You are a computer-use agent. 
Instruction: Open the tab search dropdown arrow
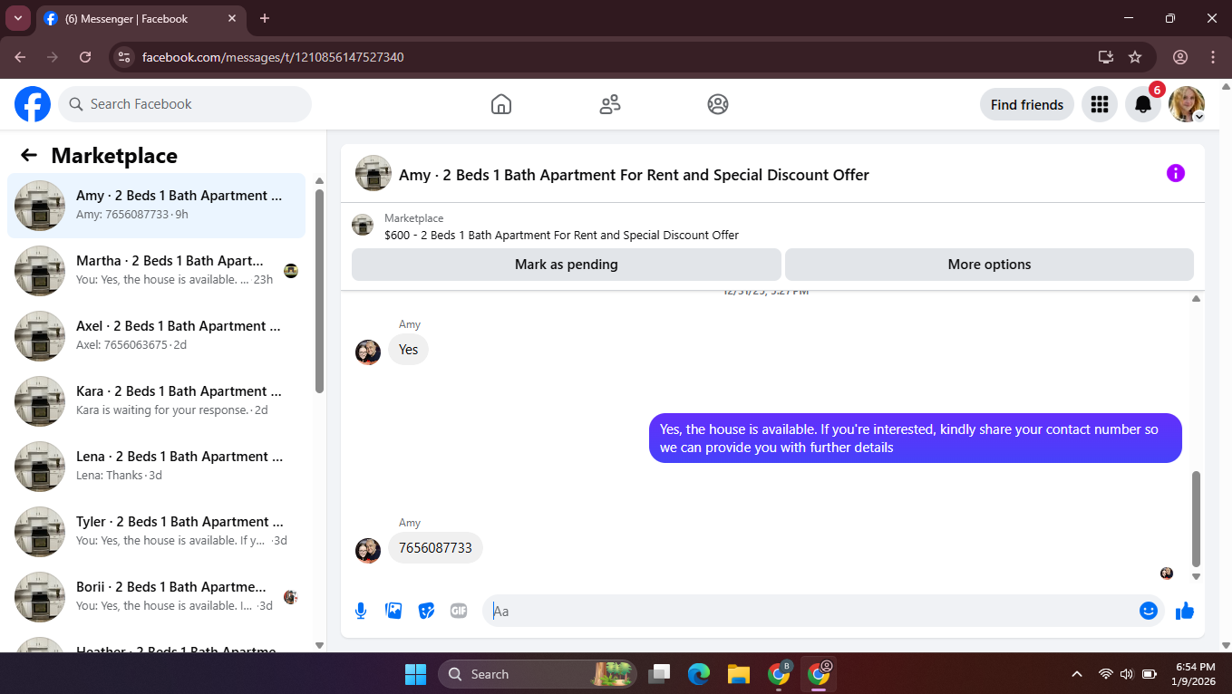point(17,18)
